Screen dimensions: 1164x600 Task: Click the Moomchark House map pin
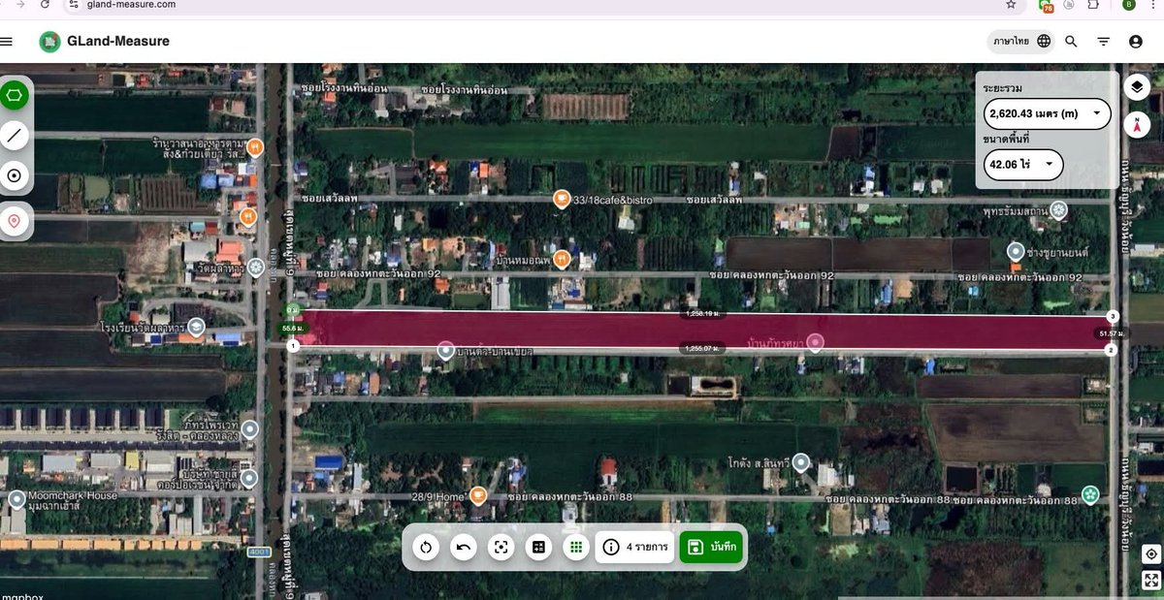pos(16,499)
